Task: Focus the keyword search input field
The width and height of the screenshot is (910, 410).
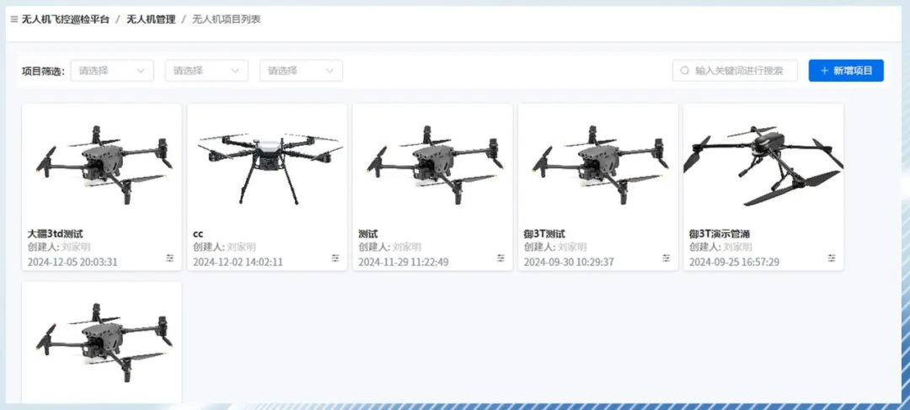Action: click(741, 71)
